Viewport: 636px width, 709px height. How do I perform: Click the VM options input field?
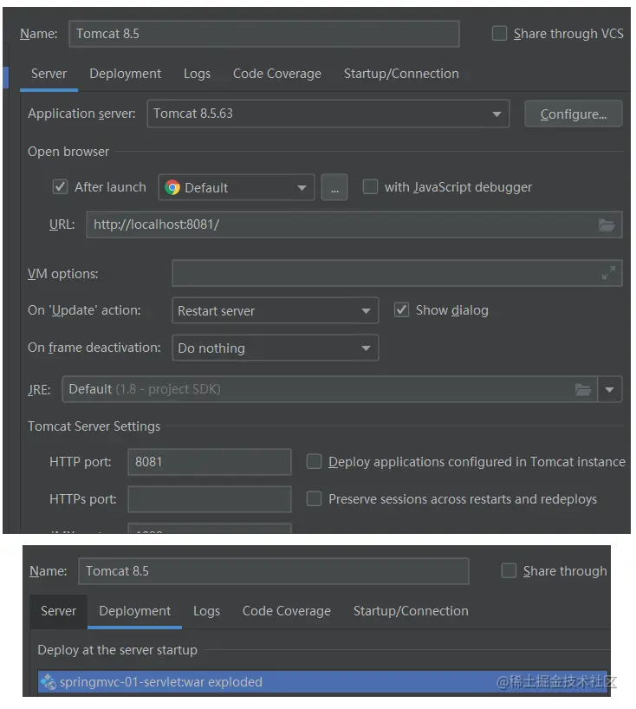(x=397, y=273)
